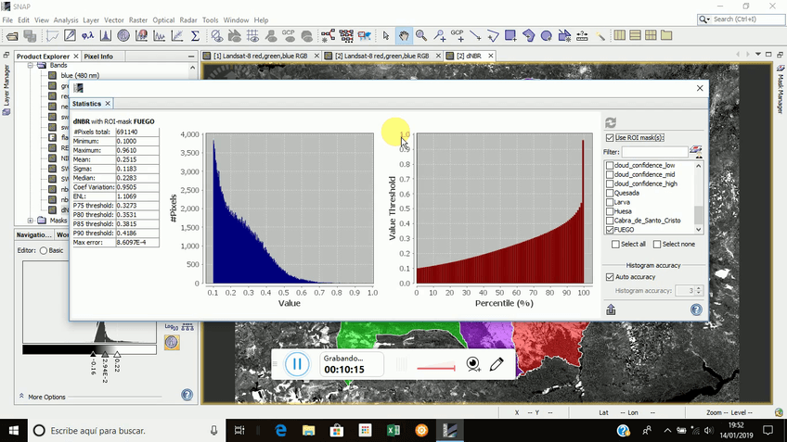Pause the screen recording
Viewport: 787px width, 442px height.
296,364
